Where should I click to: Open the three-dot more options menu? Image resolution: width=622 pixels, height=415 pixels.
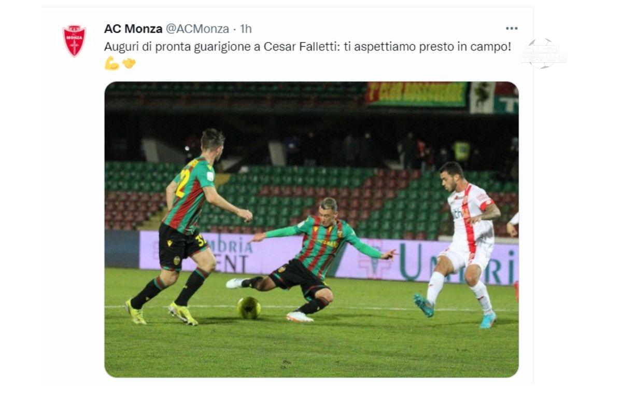(x=512, y=29)
